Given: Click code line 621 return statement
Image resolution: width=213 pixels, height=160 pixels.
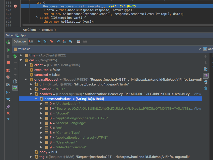Looking at the screenshot, I should (113, 14).
